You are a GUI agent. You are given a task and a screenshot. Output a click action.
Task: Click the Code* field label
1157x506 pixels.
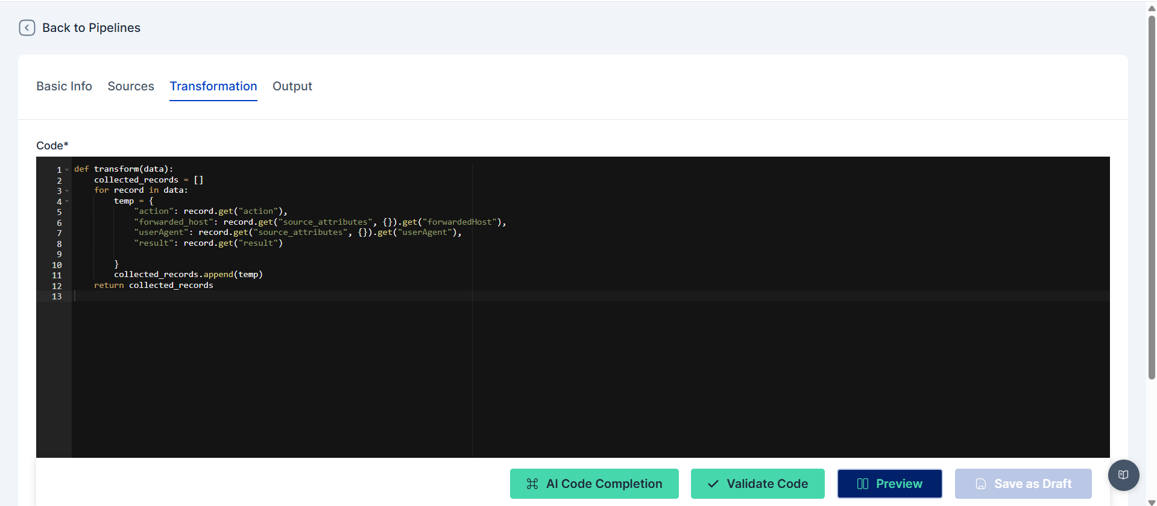(x=52, y=145)
